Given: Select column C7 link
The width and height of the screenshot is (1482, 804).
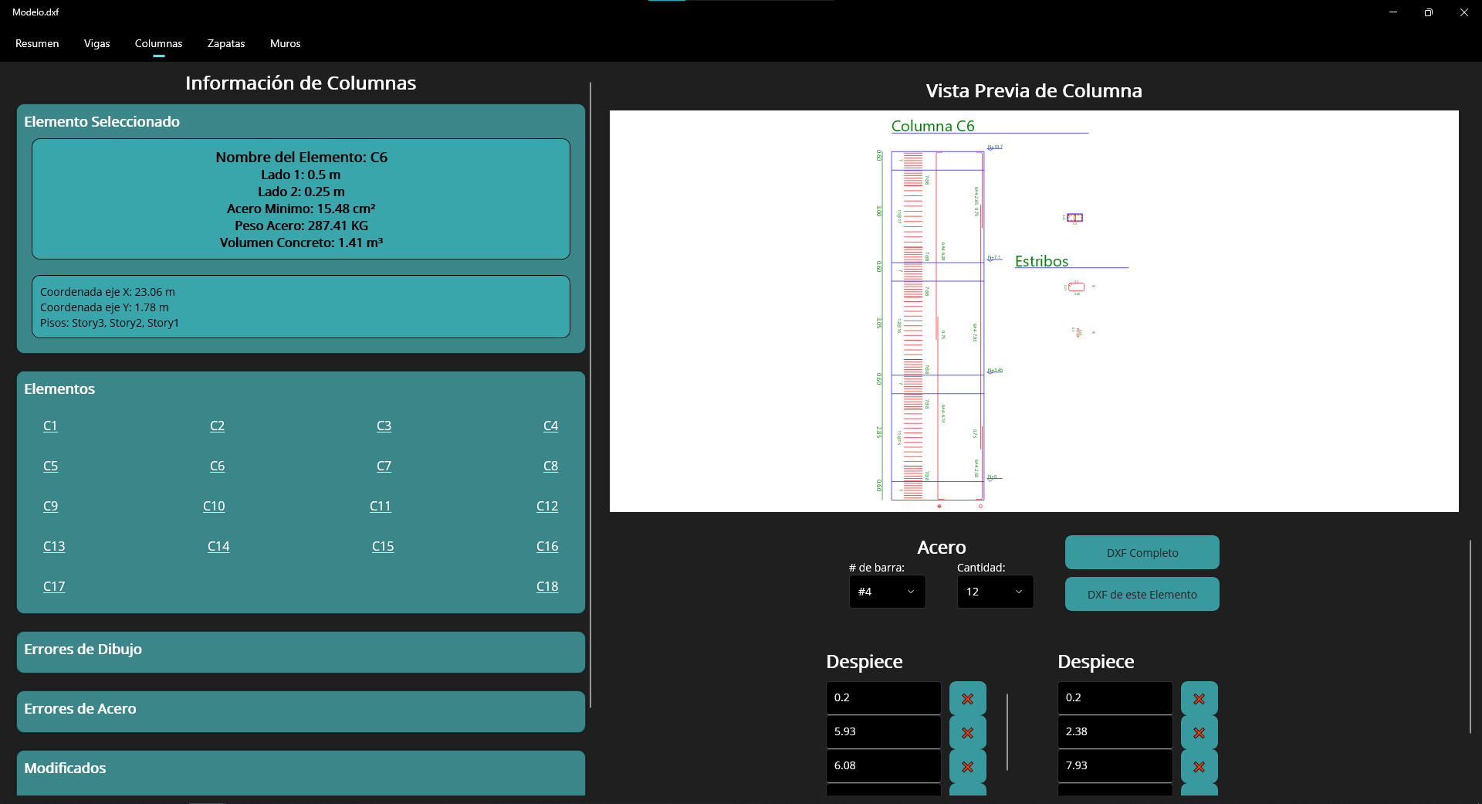Looking at the screenshot, I should click(384, 466).
